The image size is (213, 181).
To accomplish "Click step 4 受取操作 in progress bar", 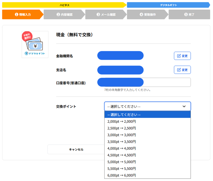I will click(148, 15).
